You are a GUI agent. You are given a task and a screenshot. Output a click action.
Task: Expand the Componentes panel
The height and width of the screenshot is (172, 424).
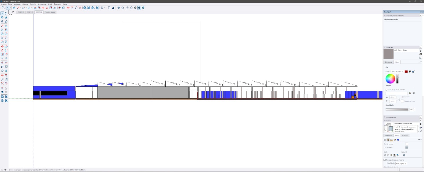tap(391, 117)
